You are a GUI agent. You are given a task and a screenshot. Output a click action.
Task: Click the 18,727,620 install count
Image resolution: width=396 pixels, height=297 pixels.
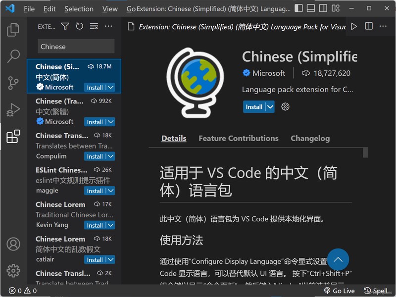pos(332,73)
